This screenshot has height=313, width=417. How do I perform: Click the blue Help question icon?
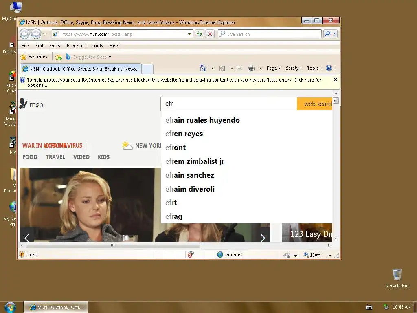click(x=329, y=68)
